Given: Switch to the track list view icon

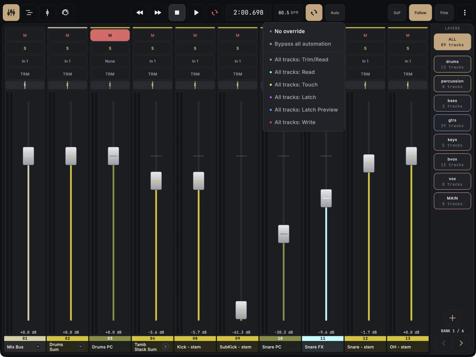Looking at the screenshot, I should pos(29,12).
